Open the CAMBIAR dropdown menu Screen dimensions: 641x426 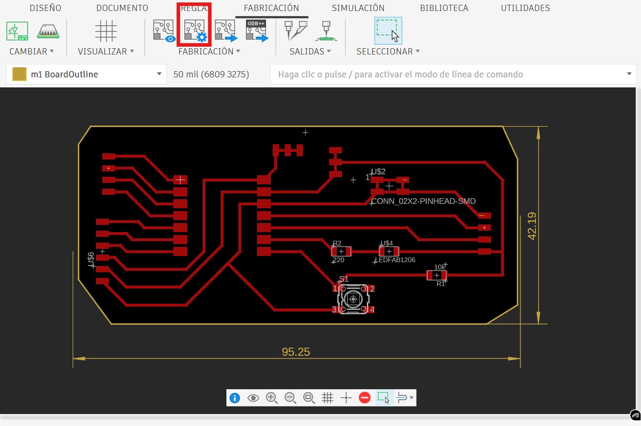point(32,52)
